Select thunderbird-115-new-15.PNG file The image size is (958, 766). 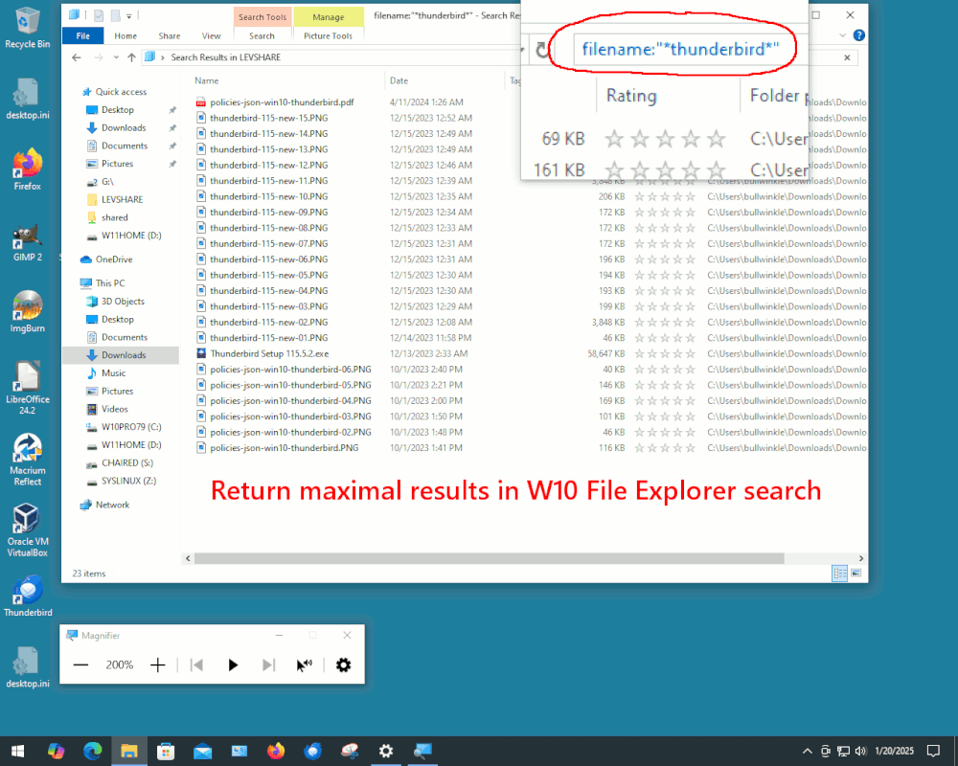(x=269, y=118)
